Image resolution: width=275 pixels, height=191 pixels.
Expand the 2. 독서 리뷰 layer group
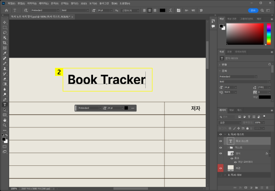tap(225, 175)
